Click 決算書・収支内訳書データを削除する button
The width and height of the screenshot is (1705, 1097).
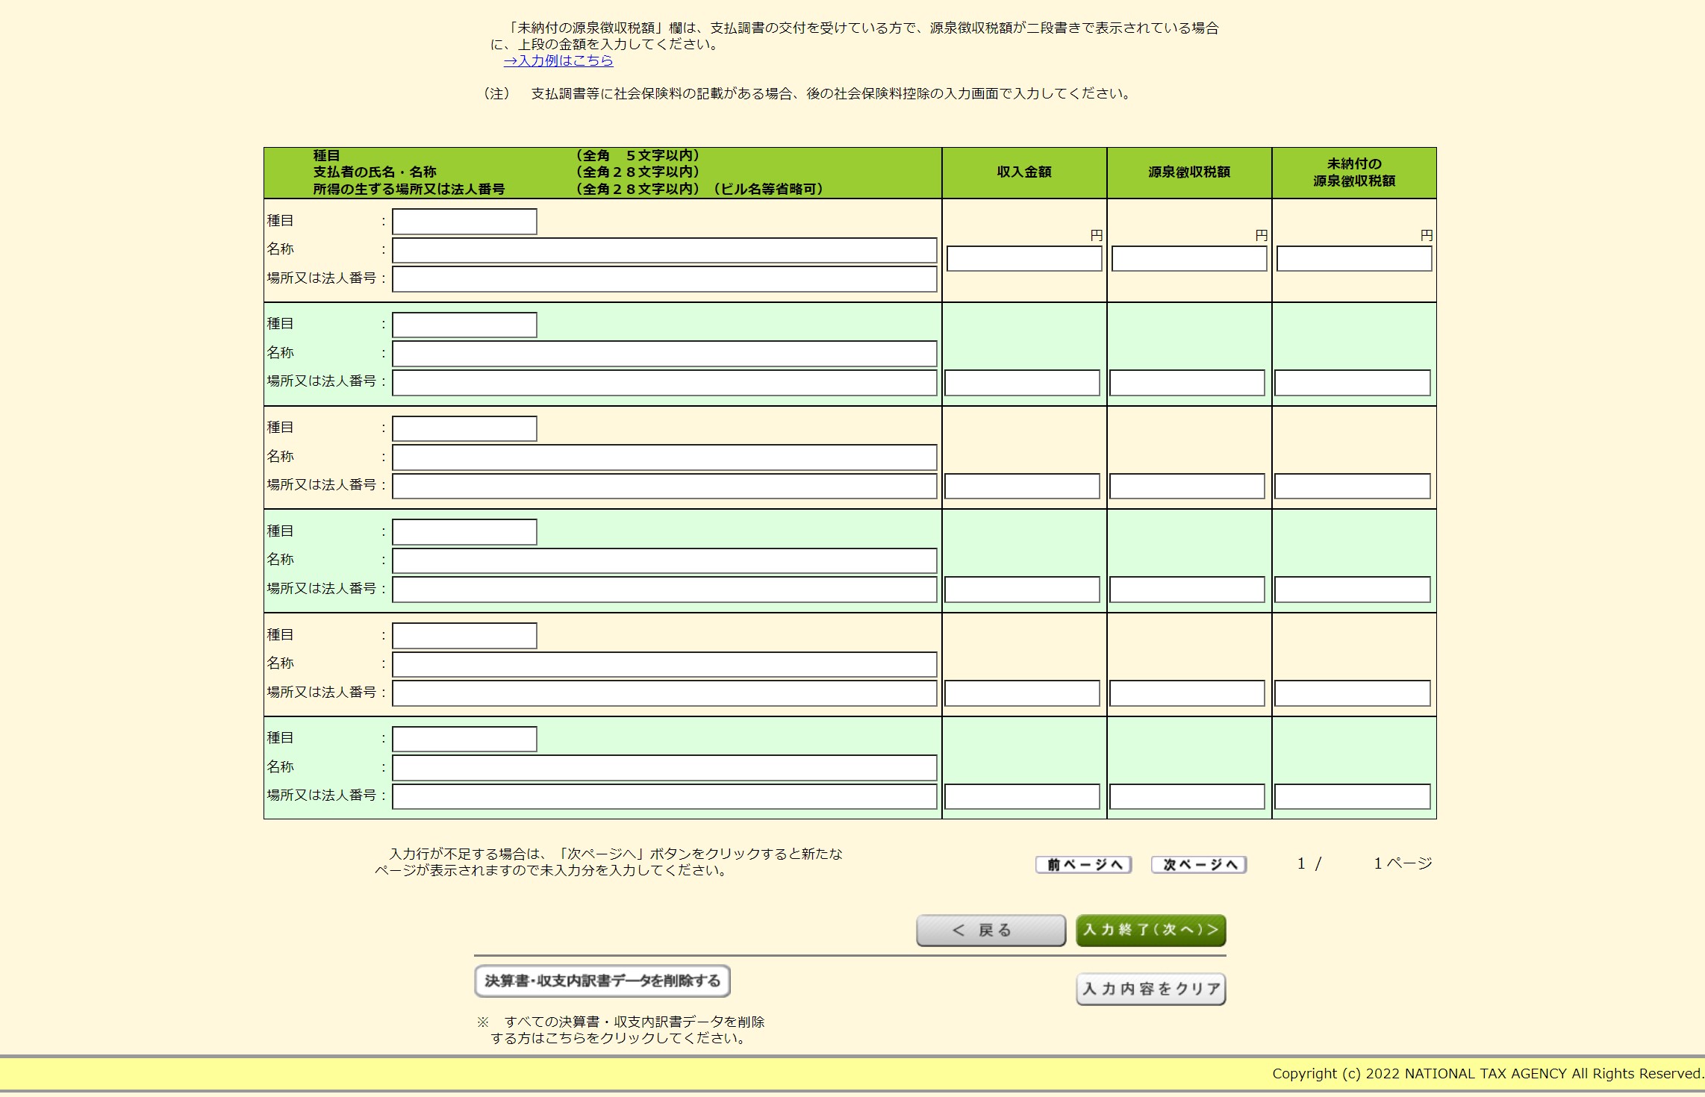(x=602, y=981)
